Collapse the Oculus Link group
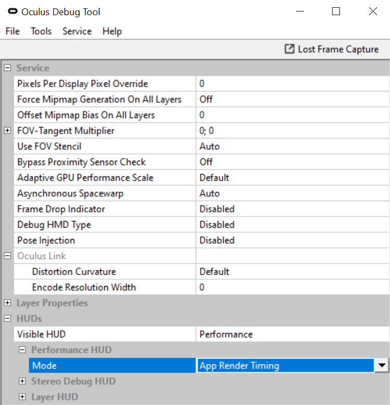390x405 pixels. 7,256
